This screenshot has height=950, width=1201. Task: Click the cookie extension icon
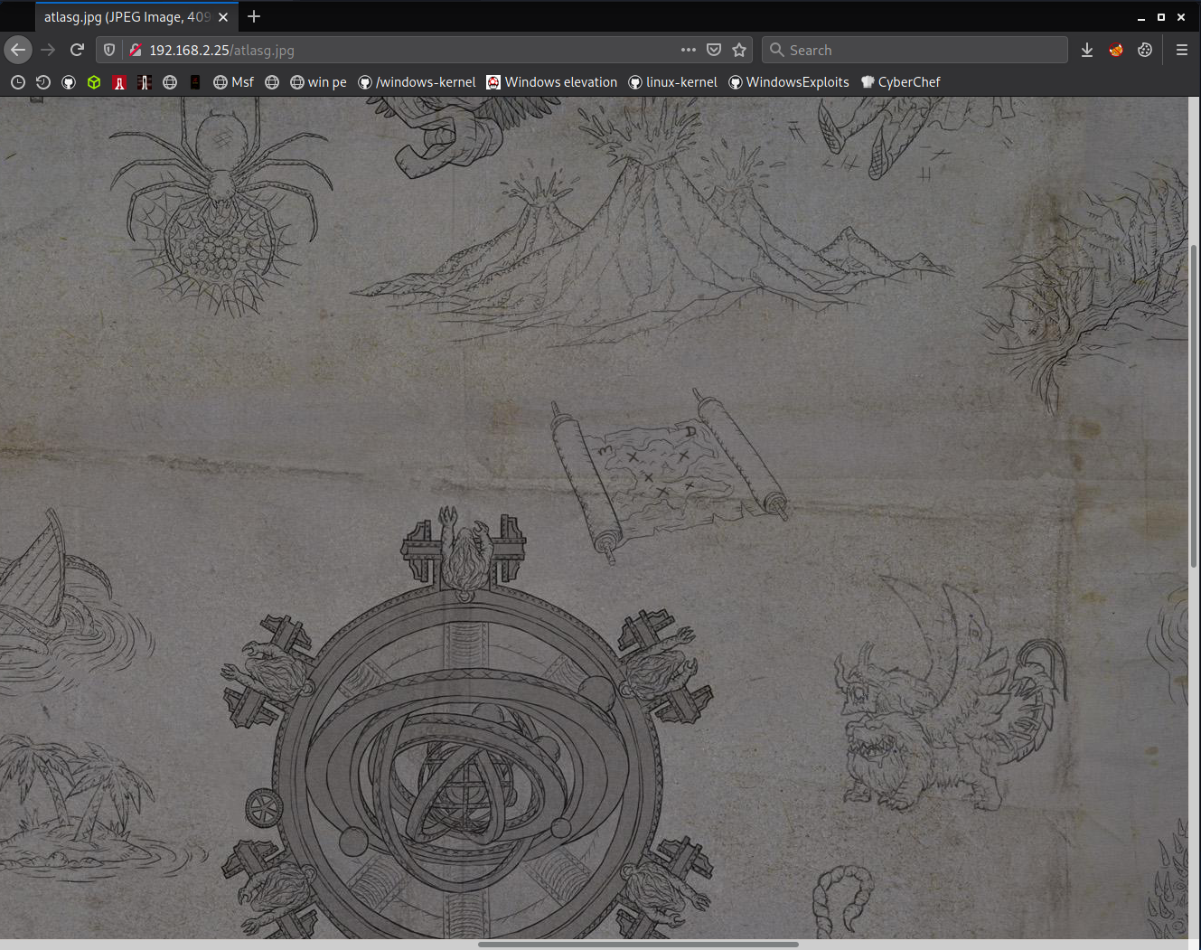1145,50
